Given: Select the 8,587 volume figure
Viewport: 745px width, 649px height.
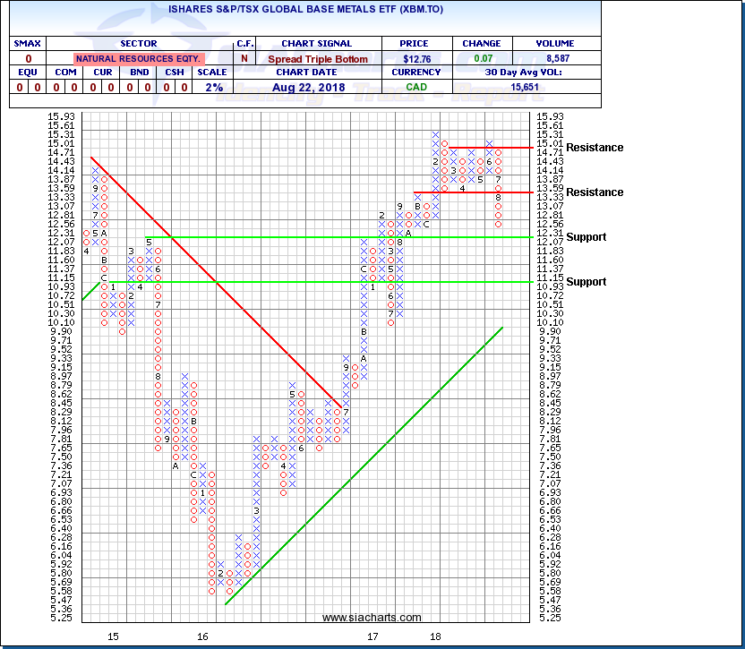Looking at the screenshot, I should point(555,57).
